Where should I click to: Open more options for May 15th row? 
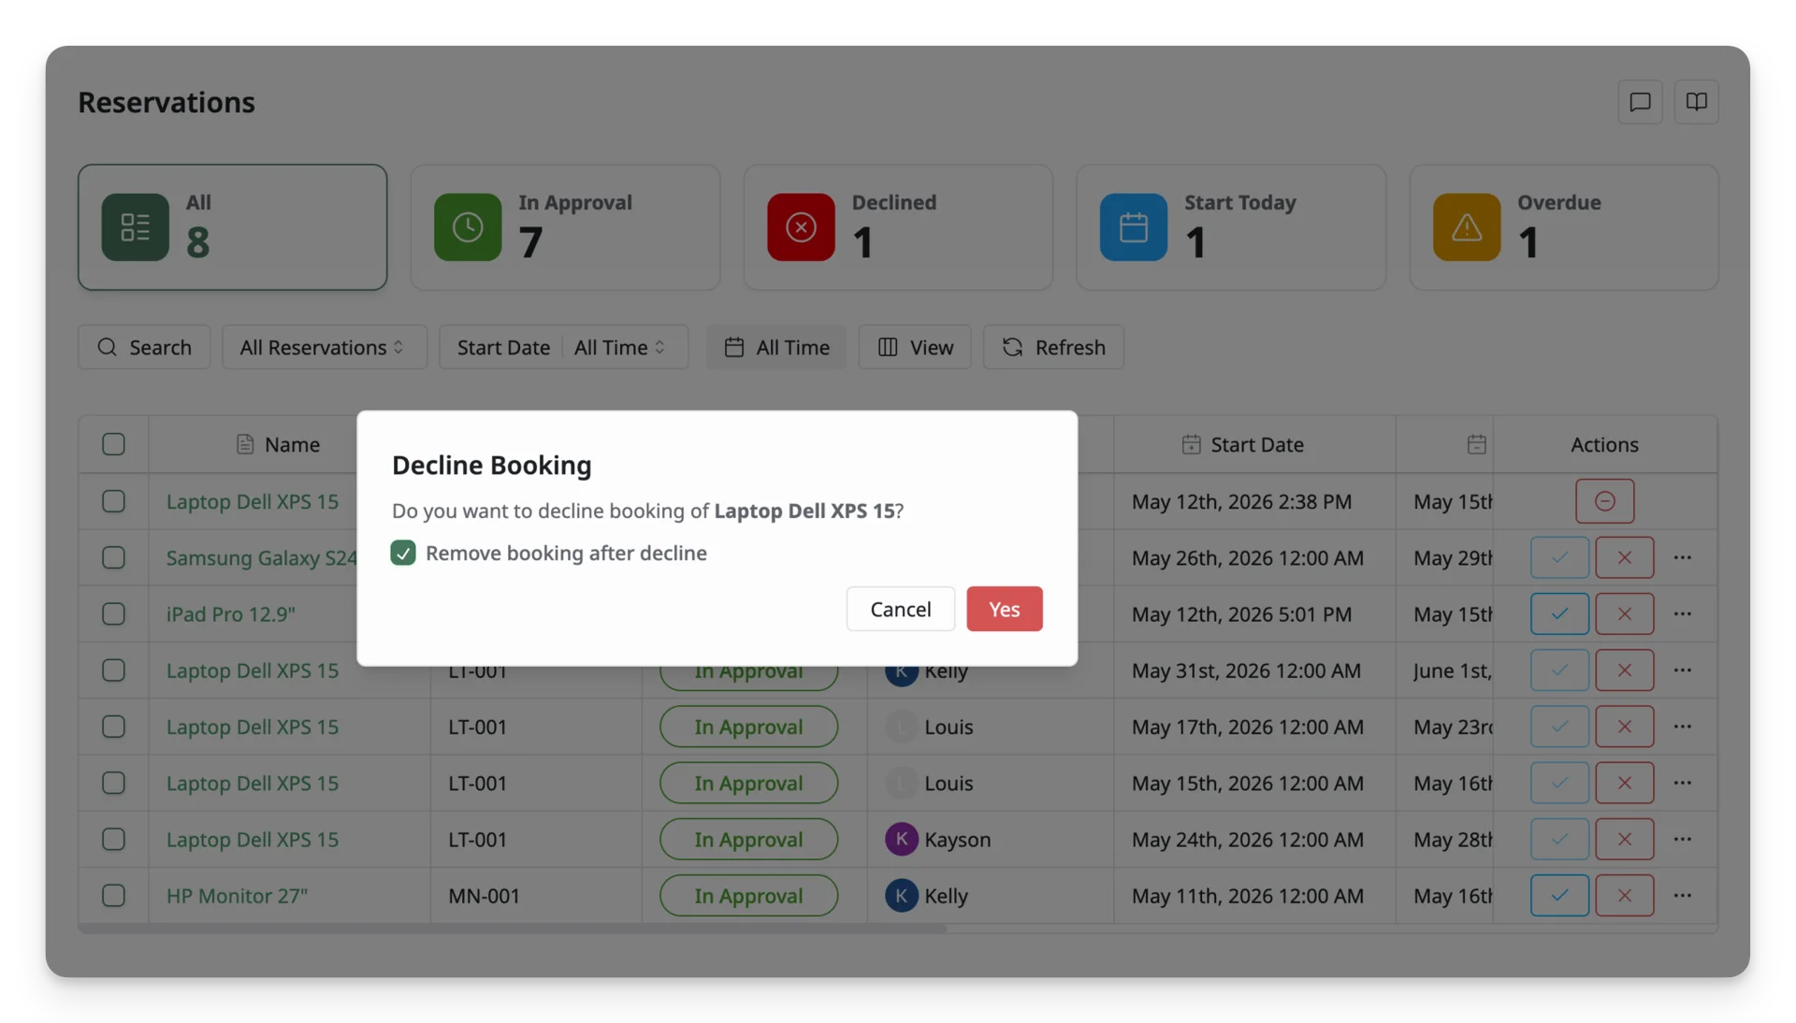click(1682, 783)
